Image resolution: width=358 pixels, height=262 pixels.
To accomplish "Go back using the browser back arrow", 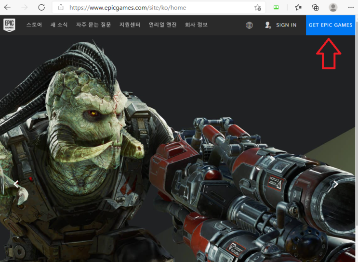I will 8,8.
